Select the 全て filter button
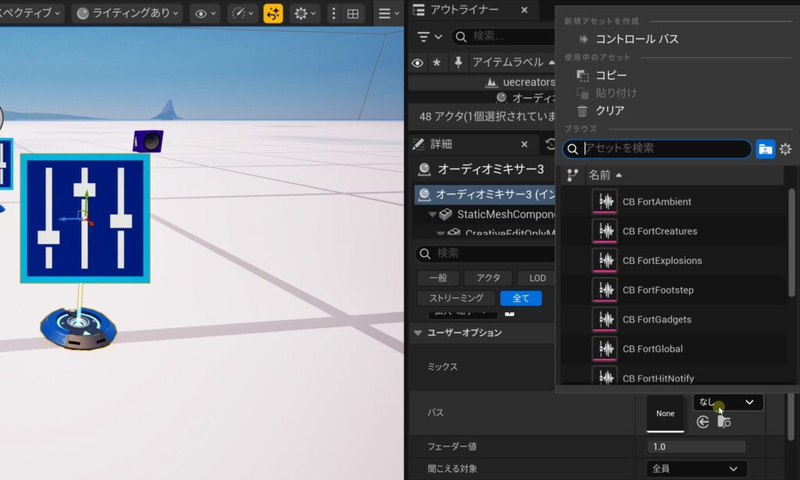 pyautogui.click(x=520, y=298)
